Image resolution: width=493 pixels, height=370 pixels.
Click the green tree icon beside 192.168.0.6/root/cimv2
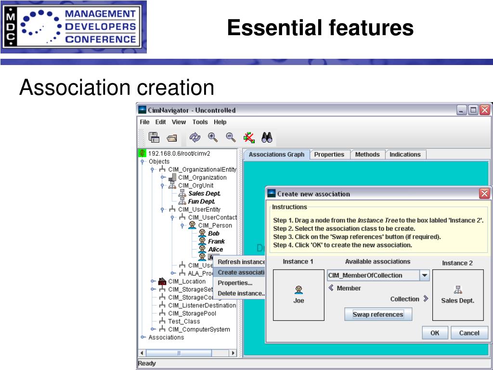(x=143, y=154)
